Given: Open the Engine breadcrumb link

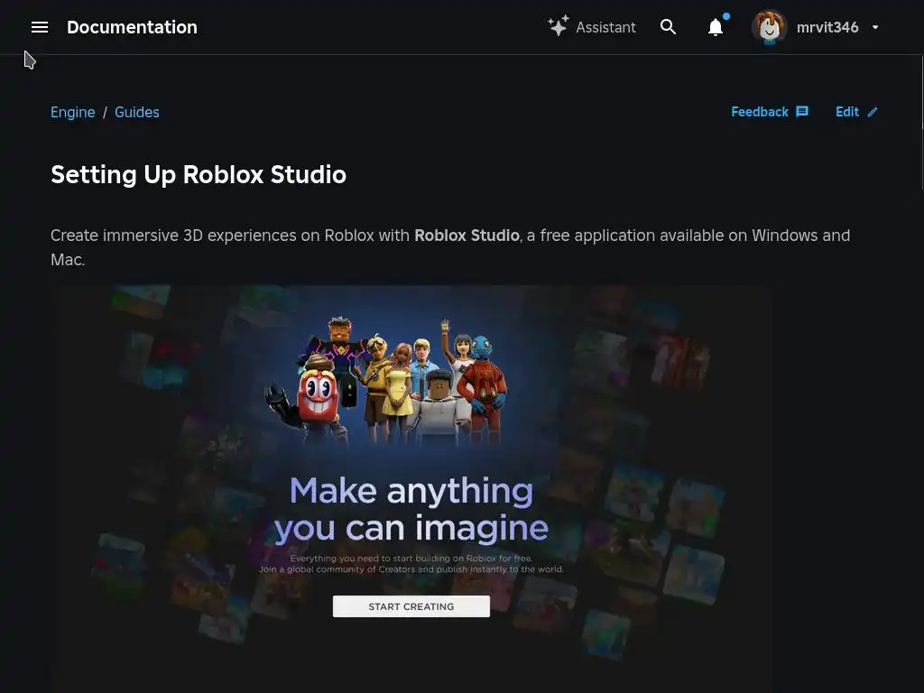Looking at the screenshot, I should tap(72, 112).
